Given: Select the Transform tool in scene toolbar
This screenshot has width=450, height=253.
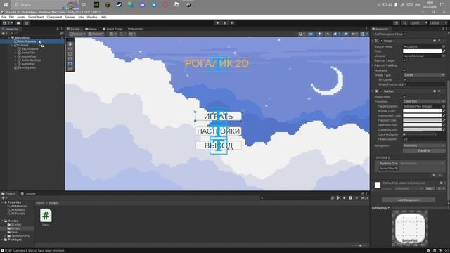Looking at the screenshot, I should [70, 68].
